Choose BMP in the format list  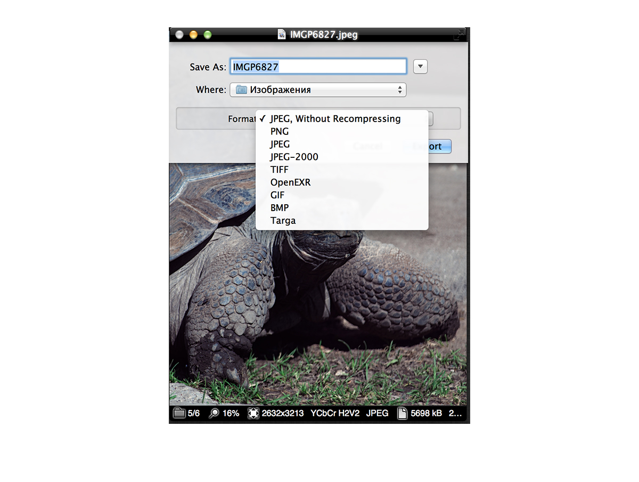342,208
